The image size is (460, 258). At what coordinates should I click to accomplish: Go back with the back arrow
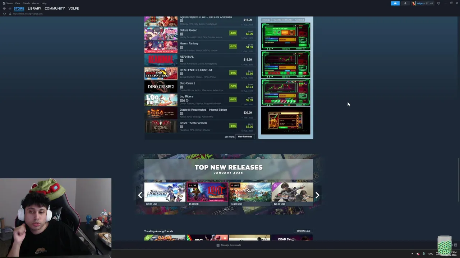point(4,8)
